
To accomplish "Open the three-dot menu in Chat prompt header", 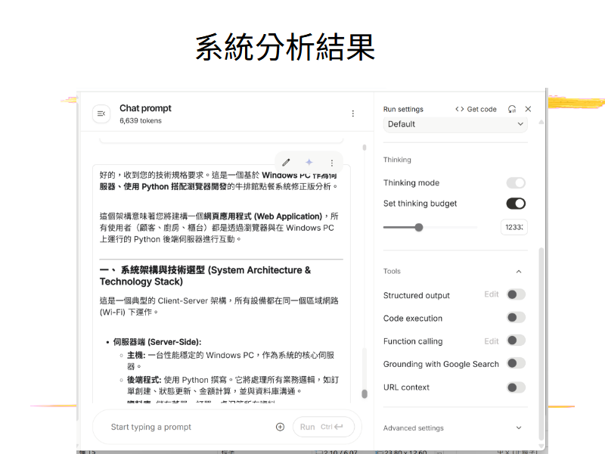I will pos(352,113).
